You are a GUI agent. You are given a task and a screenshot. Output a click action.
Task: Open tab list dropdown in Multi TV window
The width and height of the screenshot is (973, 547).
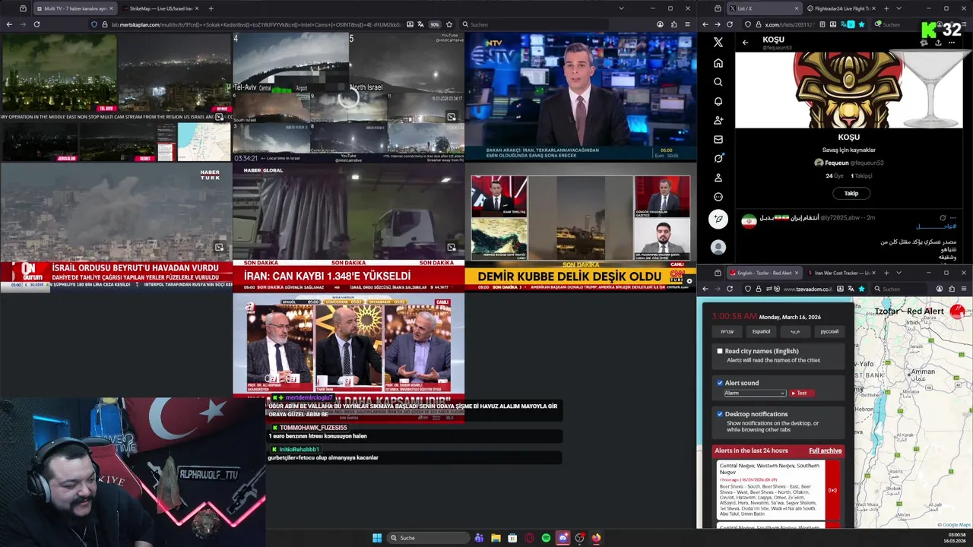[621, 8]
